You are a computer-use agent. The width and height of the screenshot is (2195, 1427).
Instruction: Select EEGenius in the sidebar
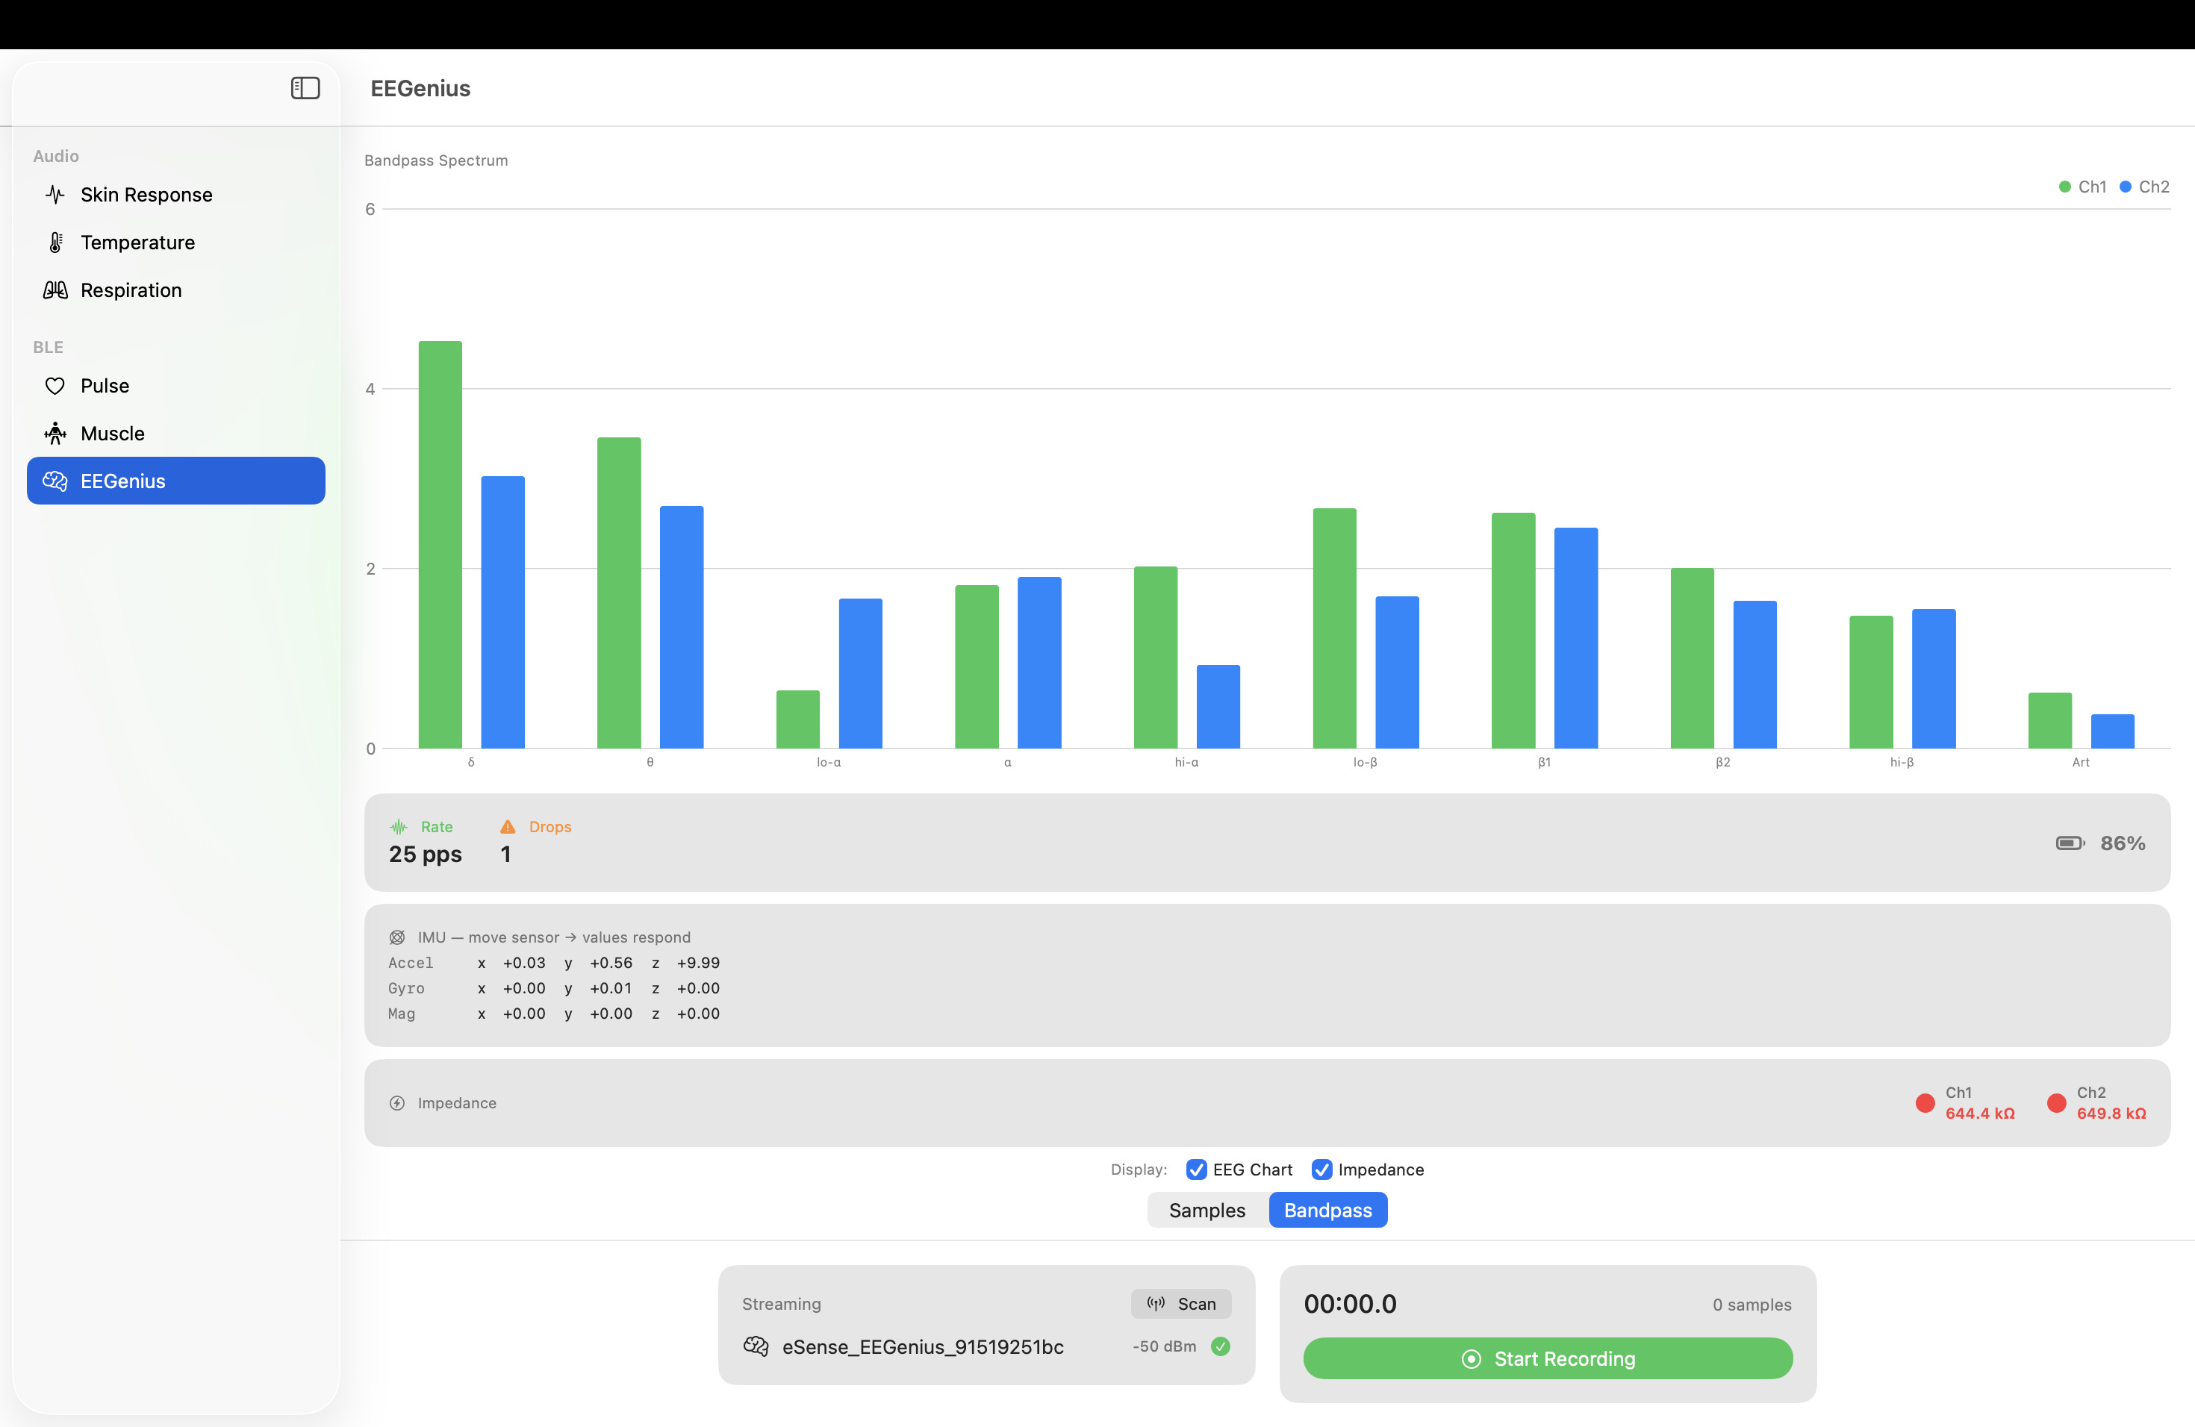click(176, 481)
